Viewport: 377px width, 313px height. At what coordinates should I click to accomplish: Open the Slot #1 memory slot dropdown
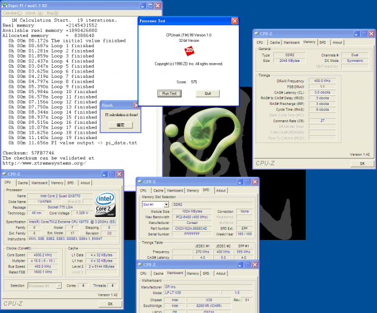(x=166, y=205)
